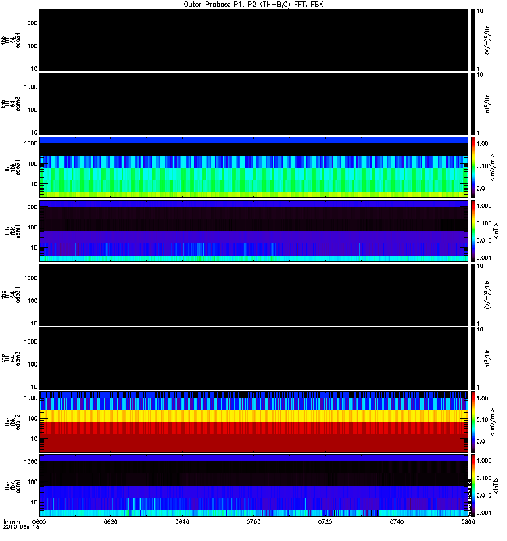Click the thb fff 64 edc34 panel label
The height and width of the screenshot is (541, 507).
click(10, 40)
